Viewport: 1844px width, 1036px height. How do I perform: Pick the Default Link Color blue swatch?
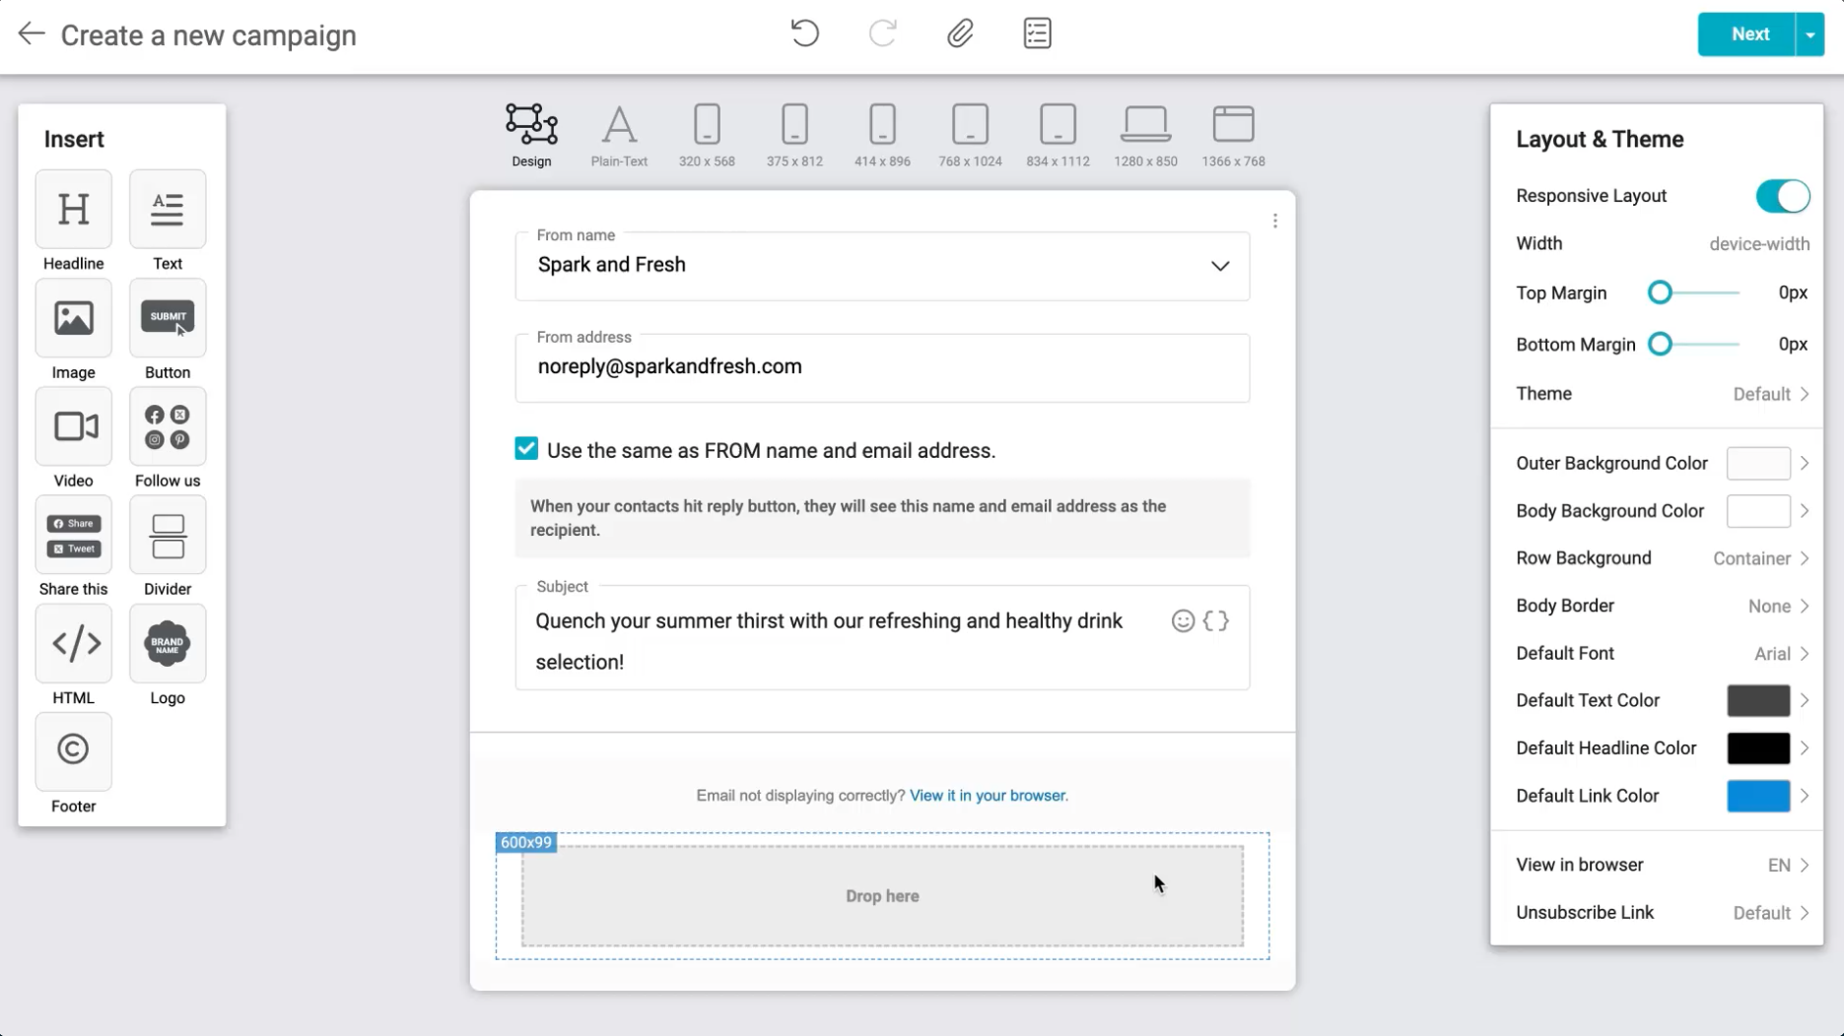pyautogui.click(x=1757, y=796)
